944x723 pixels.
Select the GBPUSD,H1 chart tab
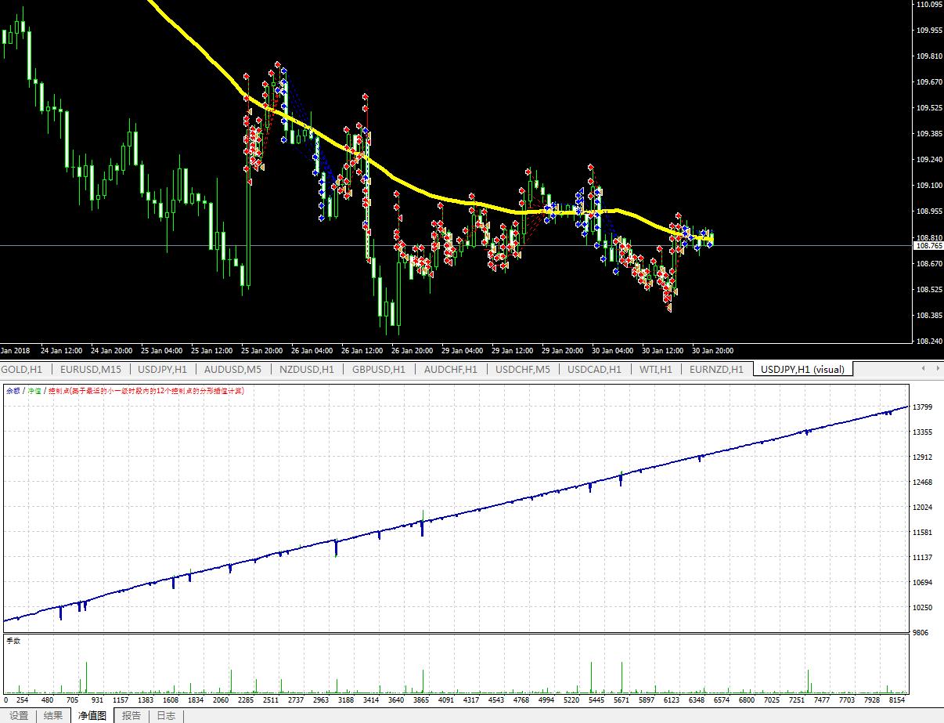click(379, 369)
